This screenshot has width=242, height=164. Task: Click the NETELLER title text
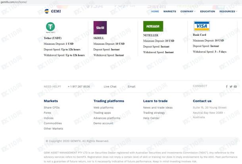151,35
